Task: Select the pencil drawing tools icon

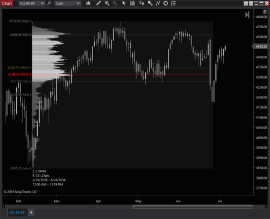Action: pos(98,4)
